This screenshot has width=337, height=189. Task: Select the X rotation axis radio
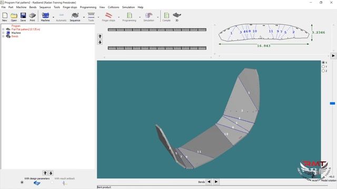coord(323,62)
